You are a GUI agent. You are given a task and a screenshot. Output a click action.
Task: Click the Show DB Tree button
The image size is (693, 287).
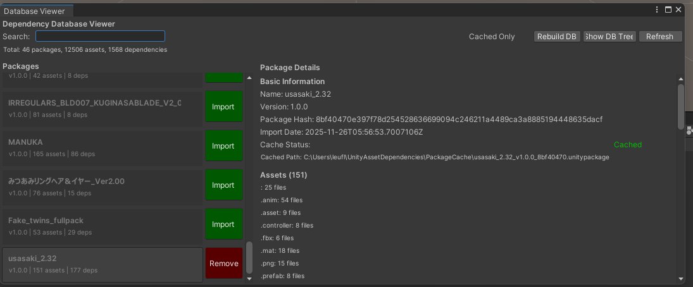[609, 37]
